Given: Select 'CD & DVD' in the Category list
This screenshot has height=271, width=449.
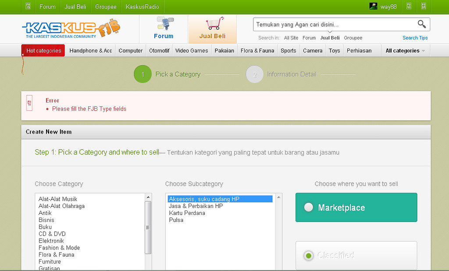Looking at the screenshot, I should (x=52, y=234).
